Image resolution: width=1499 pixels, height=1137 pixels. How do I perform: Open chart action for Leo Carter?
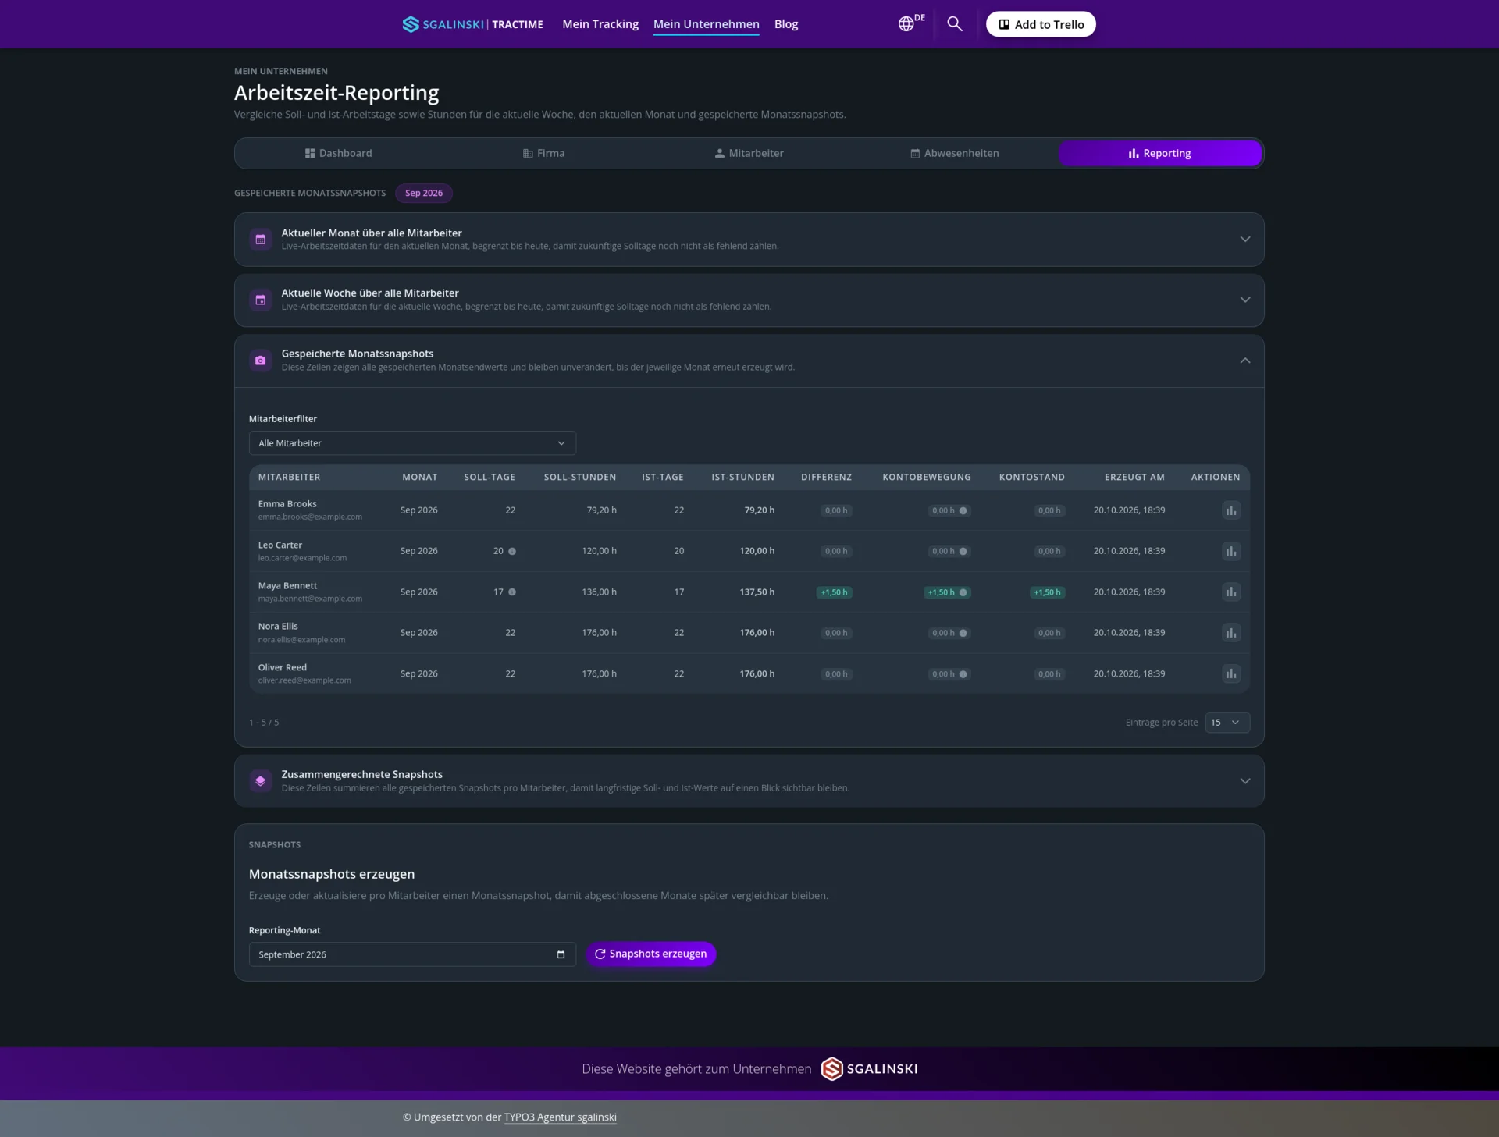pos(1231,551)
